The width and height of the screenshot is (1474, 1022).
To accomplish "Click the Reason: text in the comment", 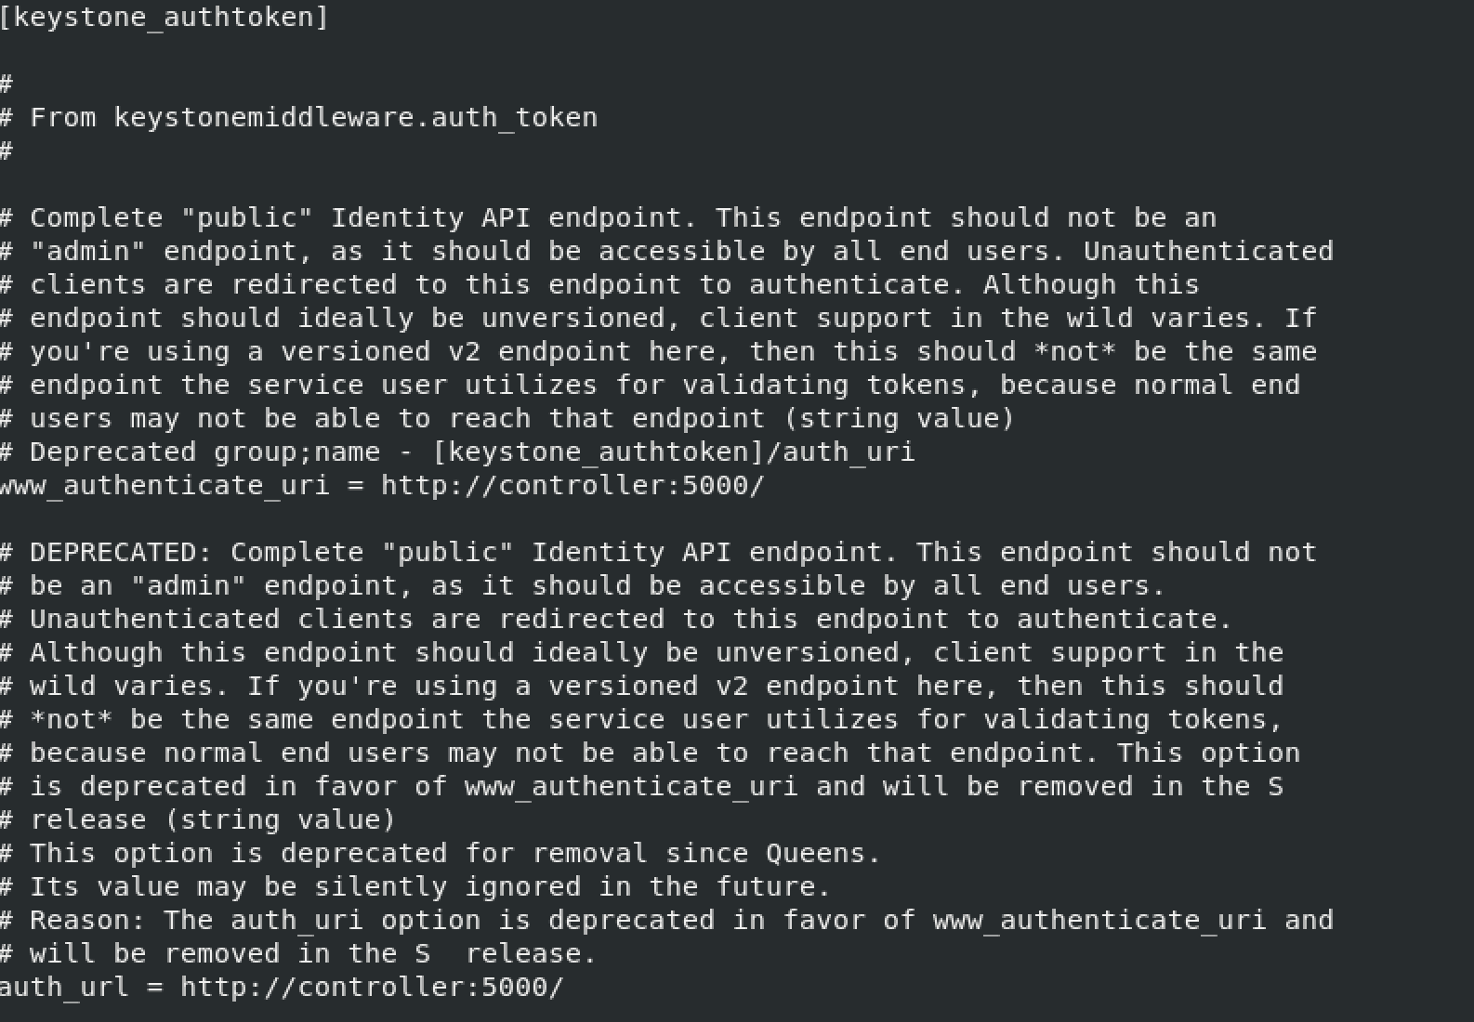I will click(x=88, y=920).
